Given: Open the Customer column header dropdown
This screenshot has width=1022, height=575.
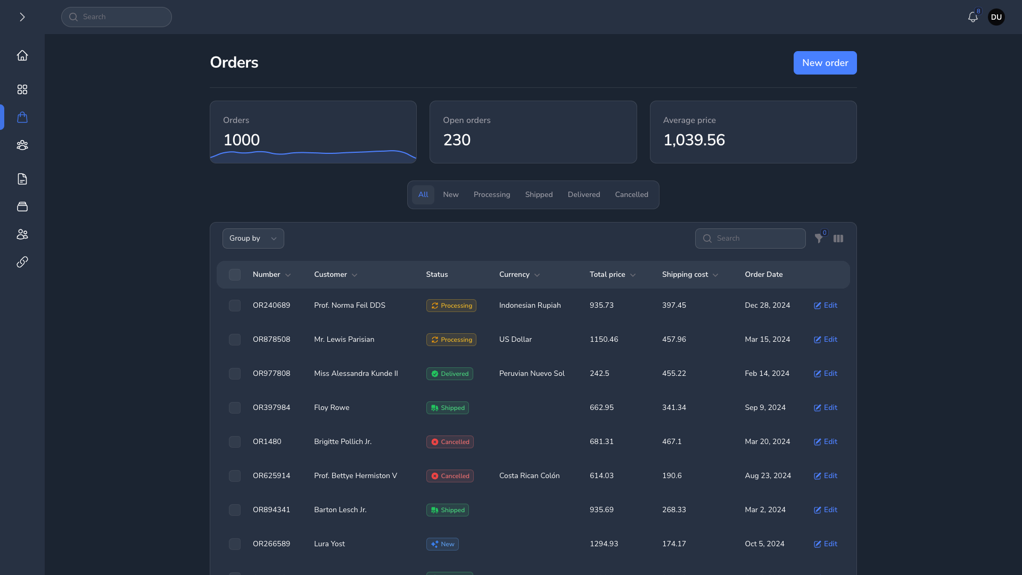Looking at the screenshot, I should coord(355,275).
